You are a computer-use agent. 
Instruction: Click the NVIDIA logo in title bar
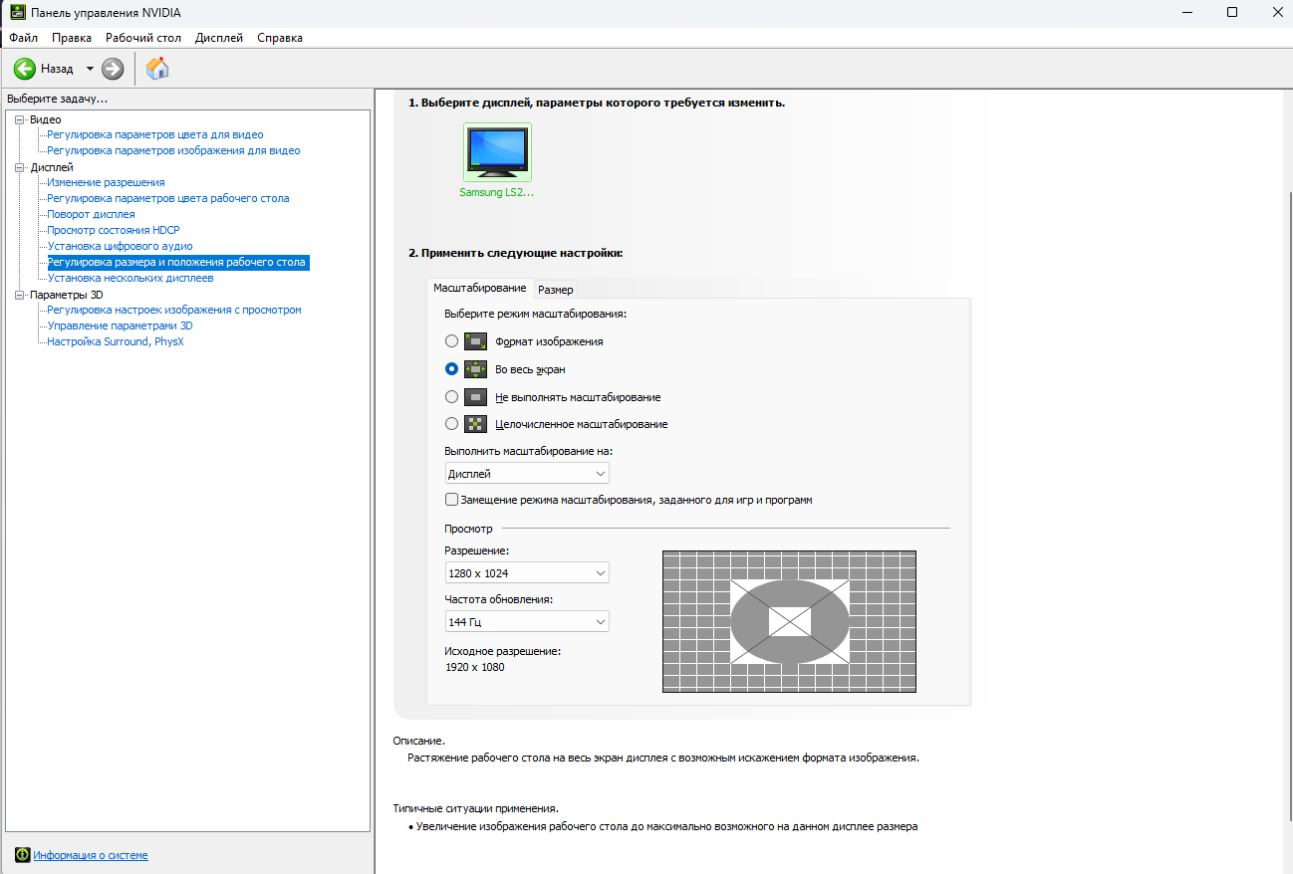pyautogui.click(x=17, y=12)
